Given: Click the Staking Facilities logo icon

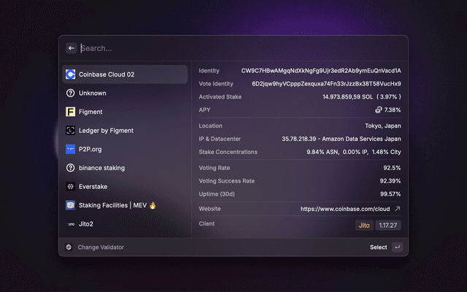Looking at the screenshot, I should pos(71,206).
